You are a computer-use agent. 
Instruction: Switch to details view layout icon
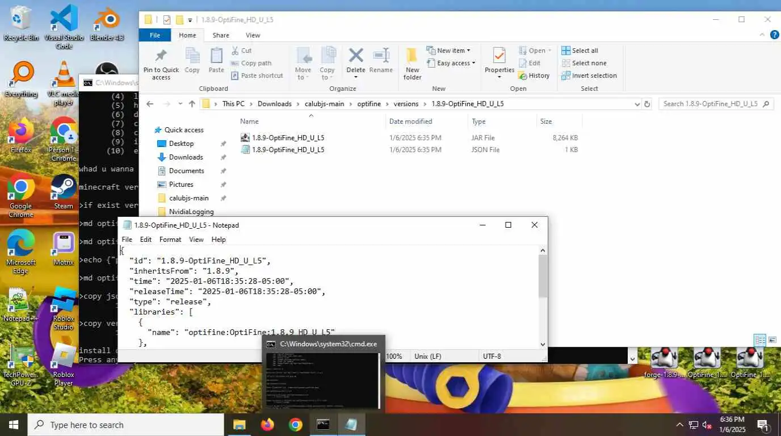[759, 340]
